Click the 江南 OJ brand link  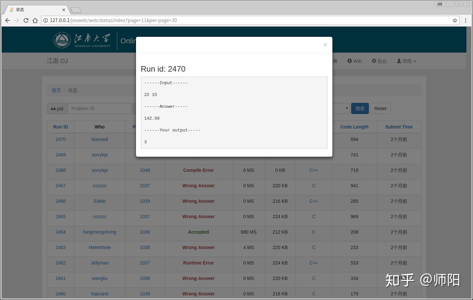coord(57,61)
